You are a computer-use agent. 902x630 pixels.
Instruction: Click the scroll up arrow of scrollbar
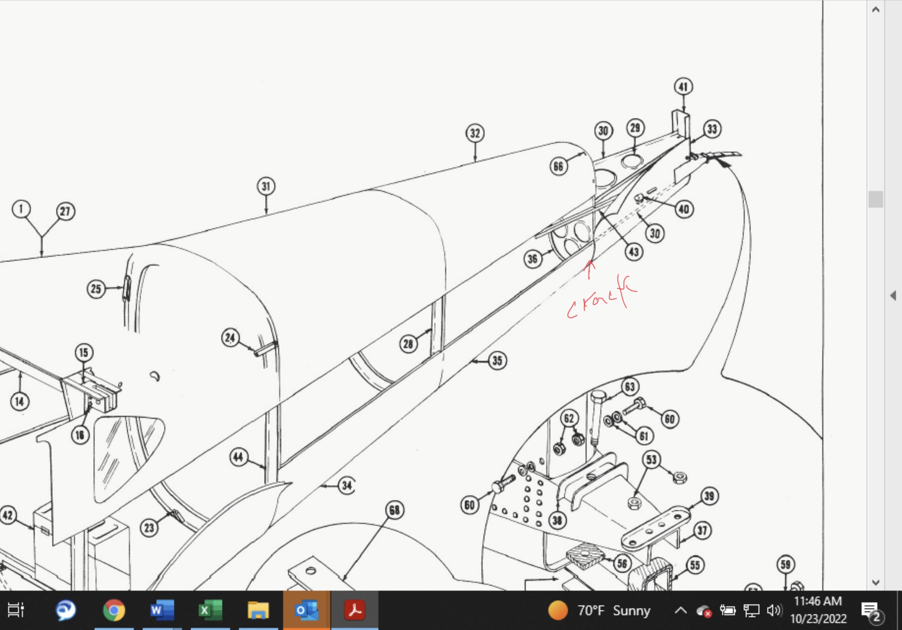(875, 10)
